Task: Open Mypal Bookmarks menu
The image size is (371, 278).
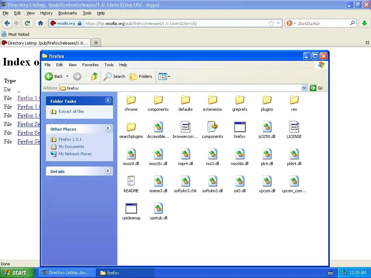Action: 67,13
